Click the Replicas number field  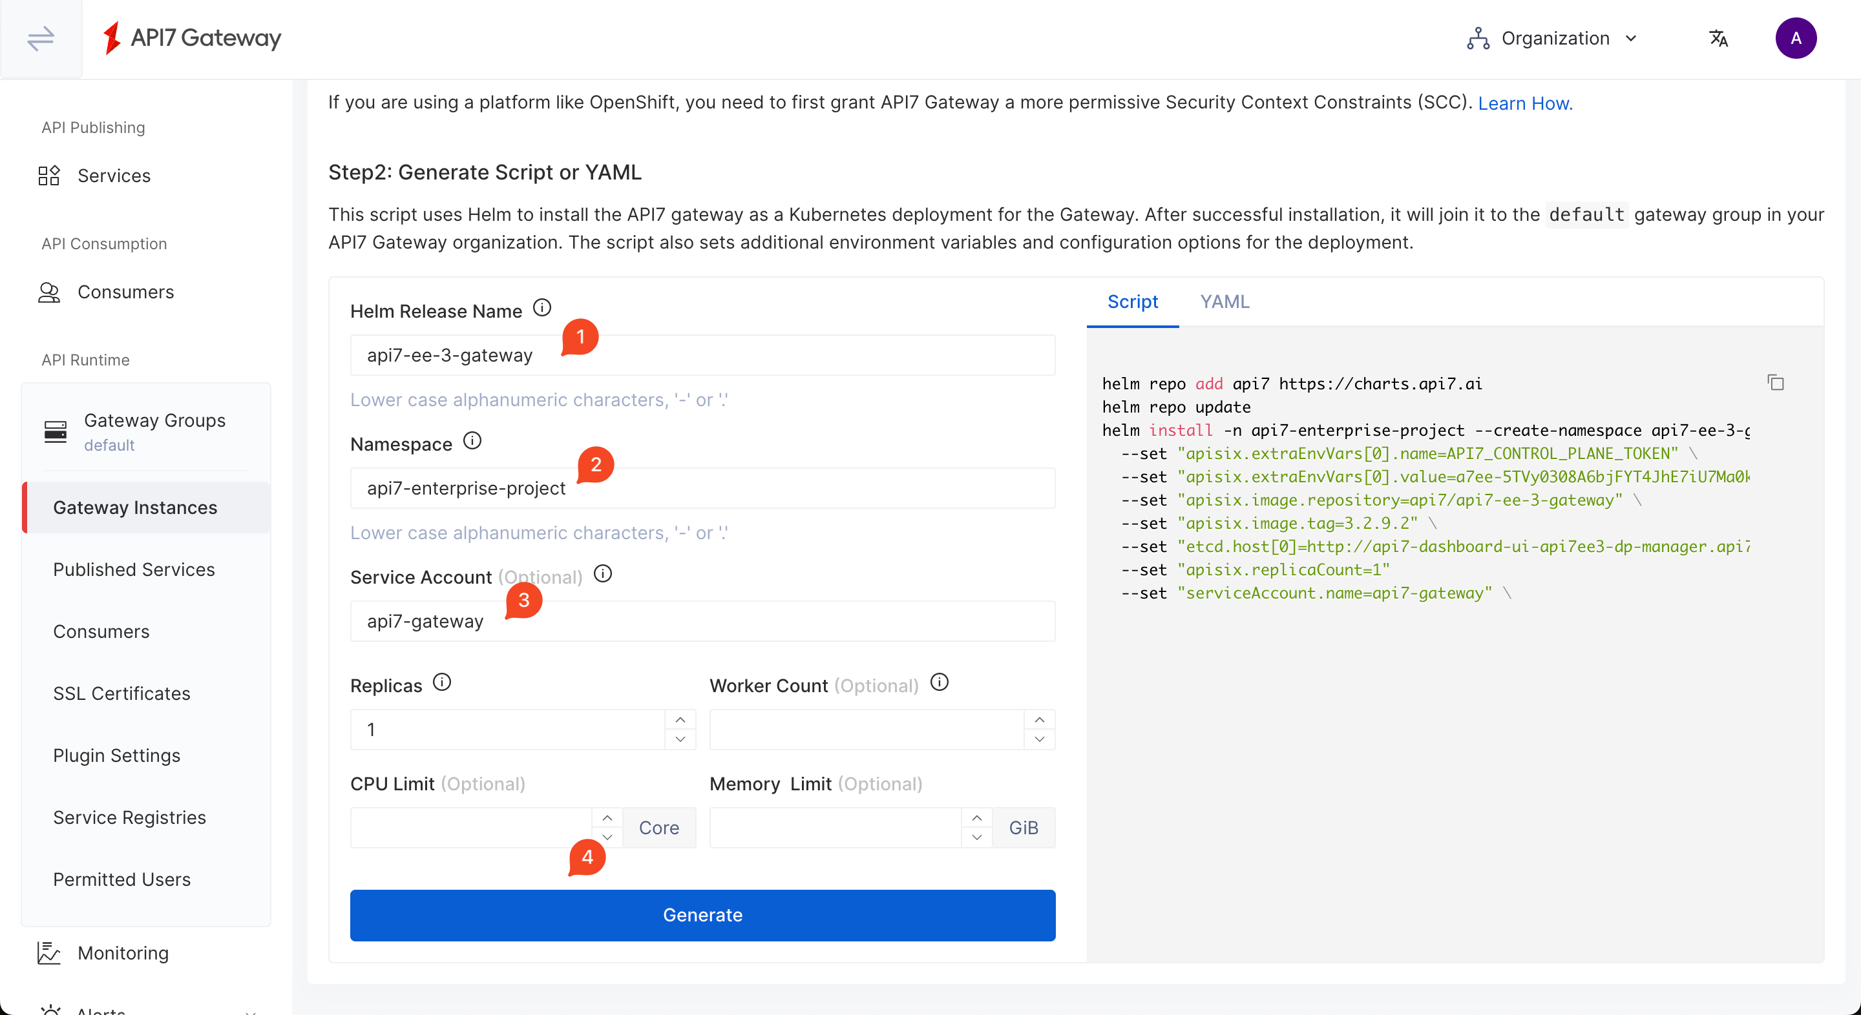click(507, 729)
